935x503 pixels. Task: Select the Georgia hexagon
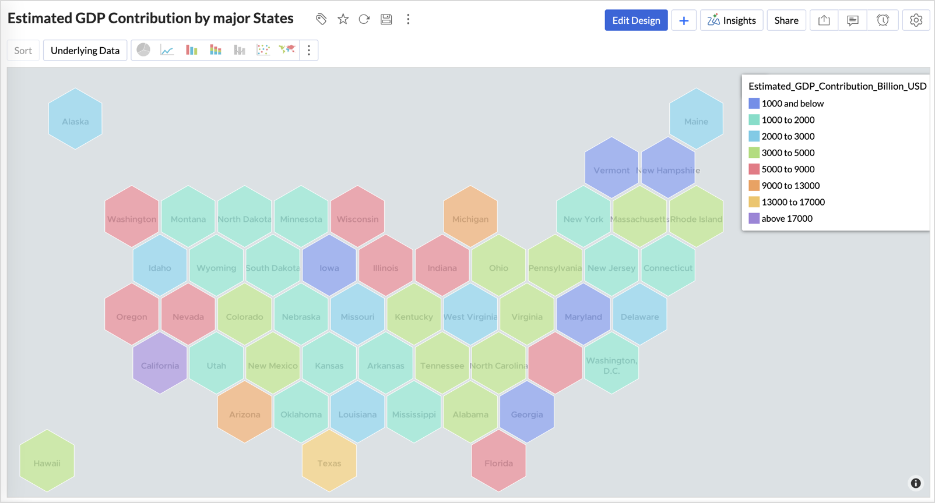527,412
